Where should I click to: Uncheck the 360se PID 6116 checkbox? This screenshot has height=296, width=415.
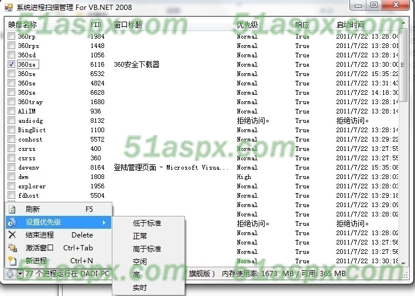click(11, 64)
